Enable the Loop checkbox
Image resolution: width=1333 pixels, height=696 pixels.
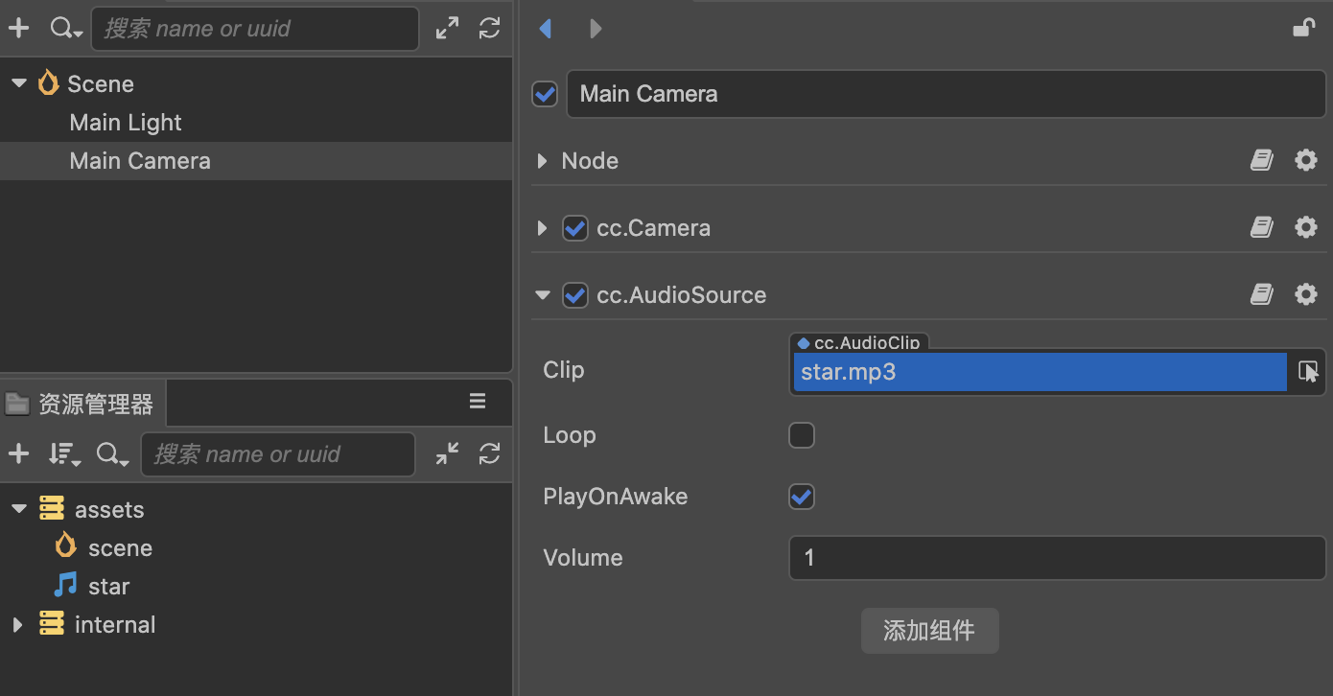coord(802,435)
